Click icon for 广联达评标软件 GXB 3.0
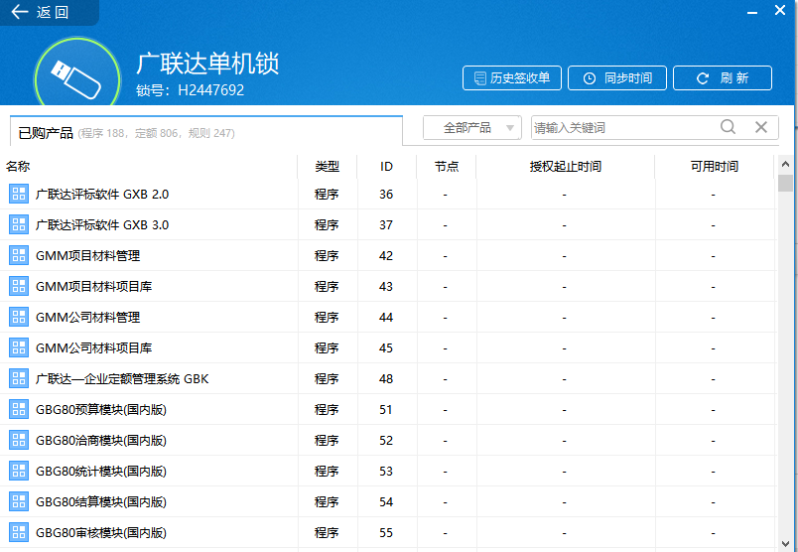The image size is (798, 552). pyautogui.click(x=19, y=224)
